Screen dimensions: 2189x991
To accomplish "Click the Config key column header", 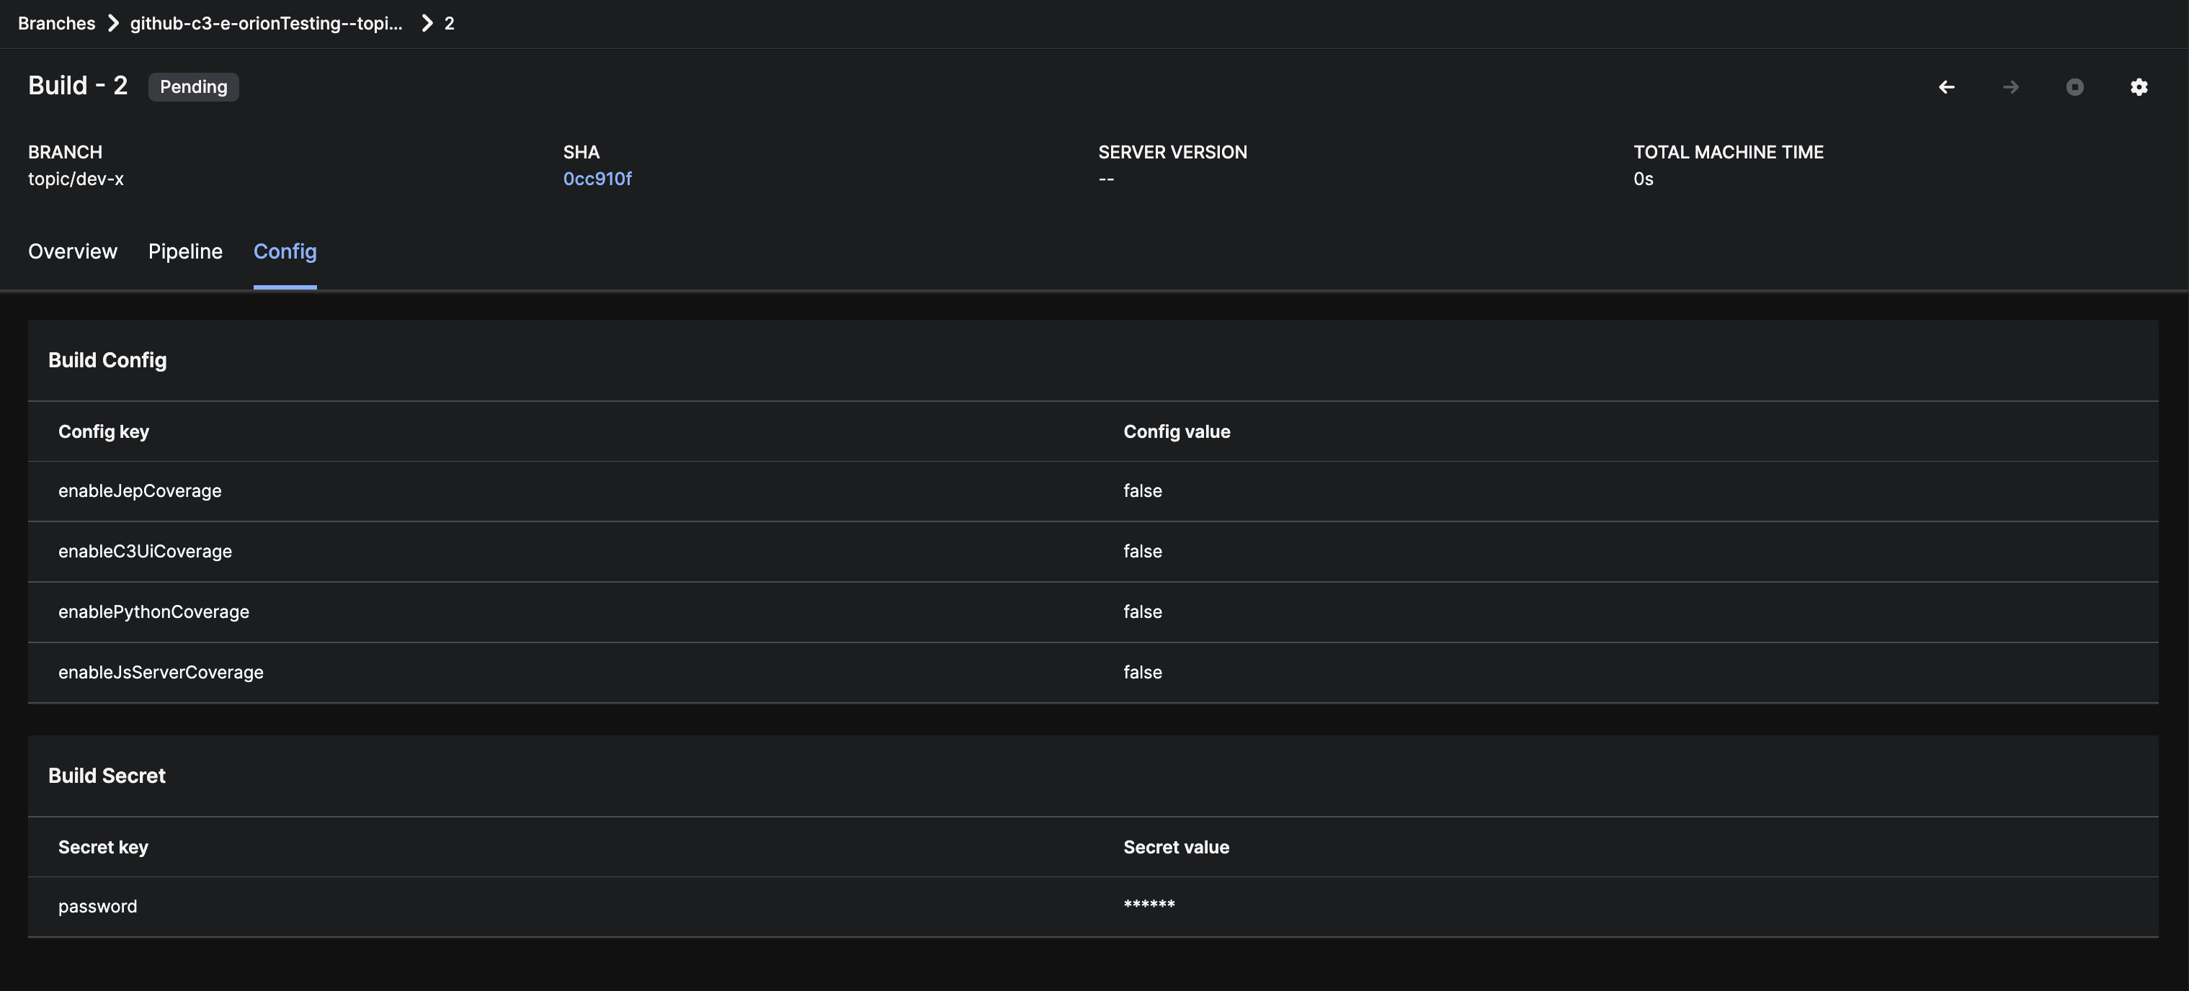I will [x=104, y=431].
